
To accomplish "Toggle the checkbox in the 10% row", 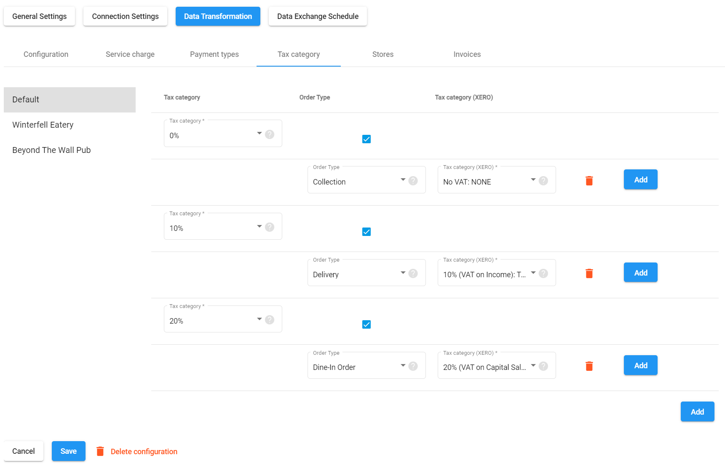I will click(x=367, y=232).
